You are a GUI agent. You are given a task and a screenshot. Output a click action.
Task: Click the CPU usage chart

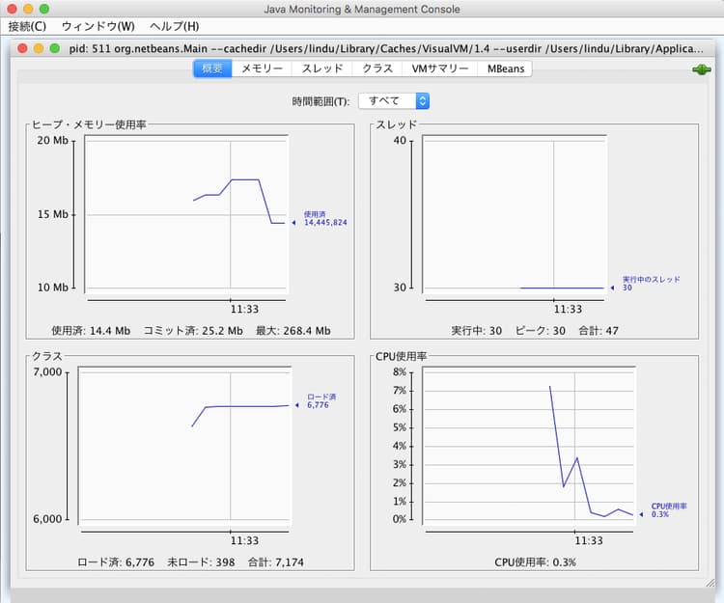click(529, 446)
